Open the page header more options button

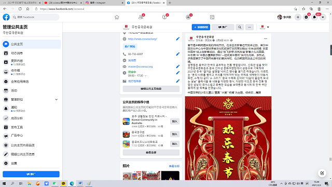tap(250, 27)
